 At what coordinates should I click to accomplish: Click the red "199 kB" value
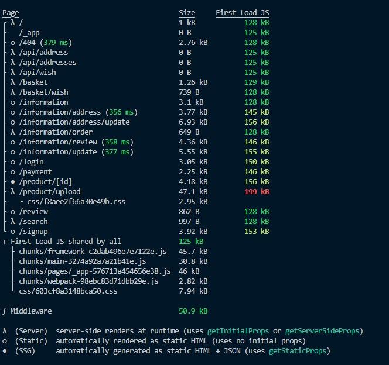click(x=257, y=192)
